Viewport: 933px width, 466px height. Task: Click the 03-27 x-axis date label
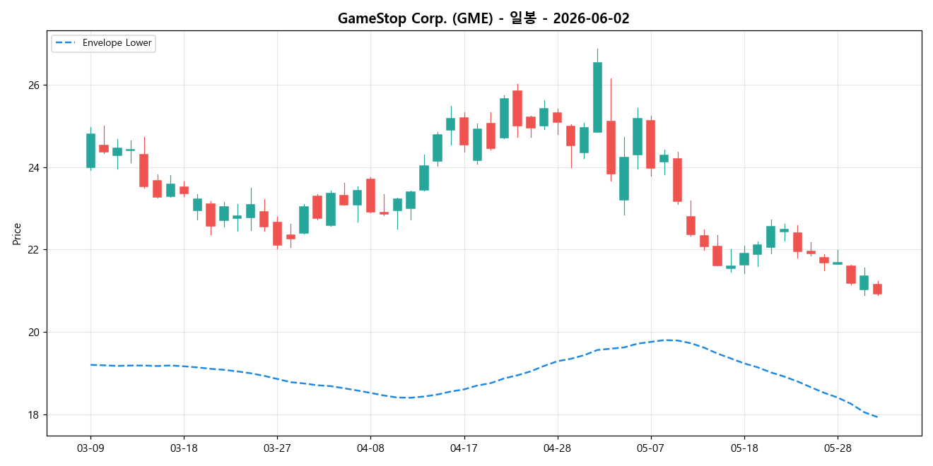pyautogui.click(x=277, y=448)
